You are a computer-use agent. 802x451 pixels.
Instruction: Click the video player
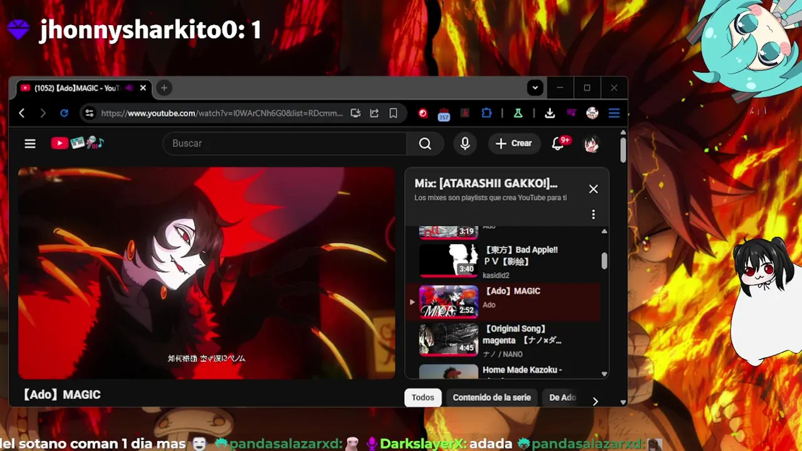click(207, 272)
